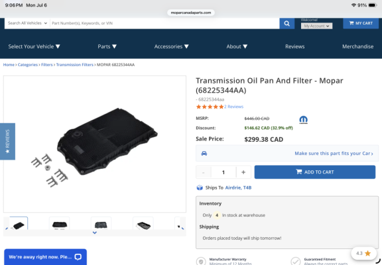Screen dimensions: 382x265
Task: Open the chat bubble icon in away message
Action: 78,257
